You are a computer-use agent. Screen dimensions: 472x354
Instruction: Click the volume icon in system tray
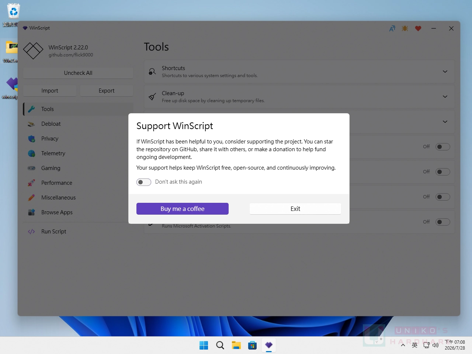[435, 345]
